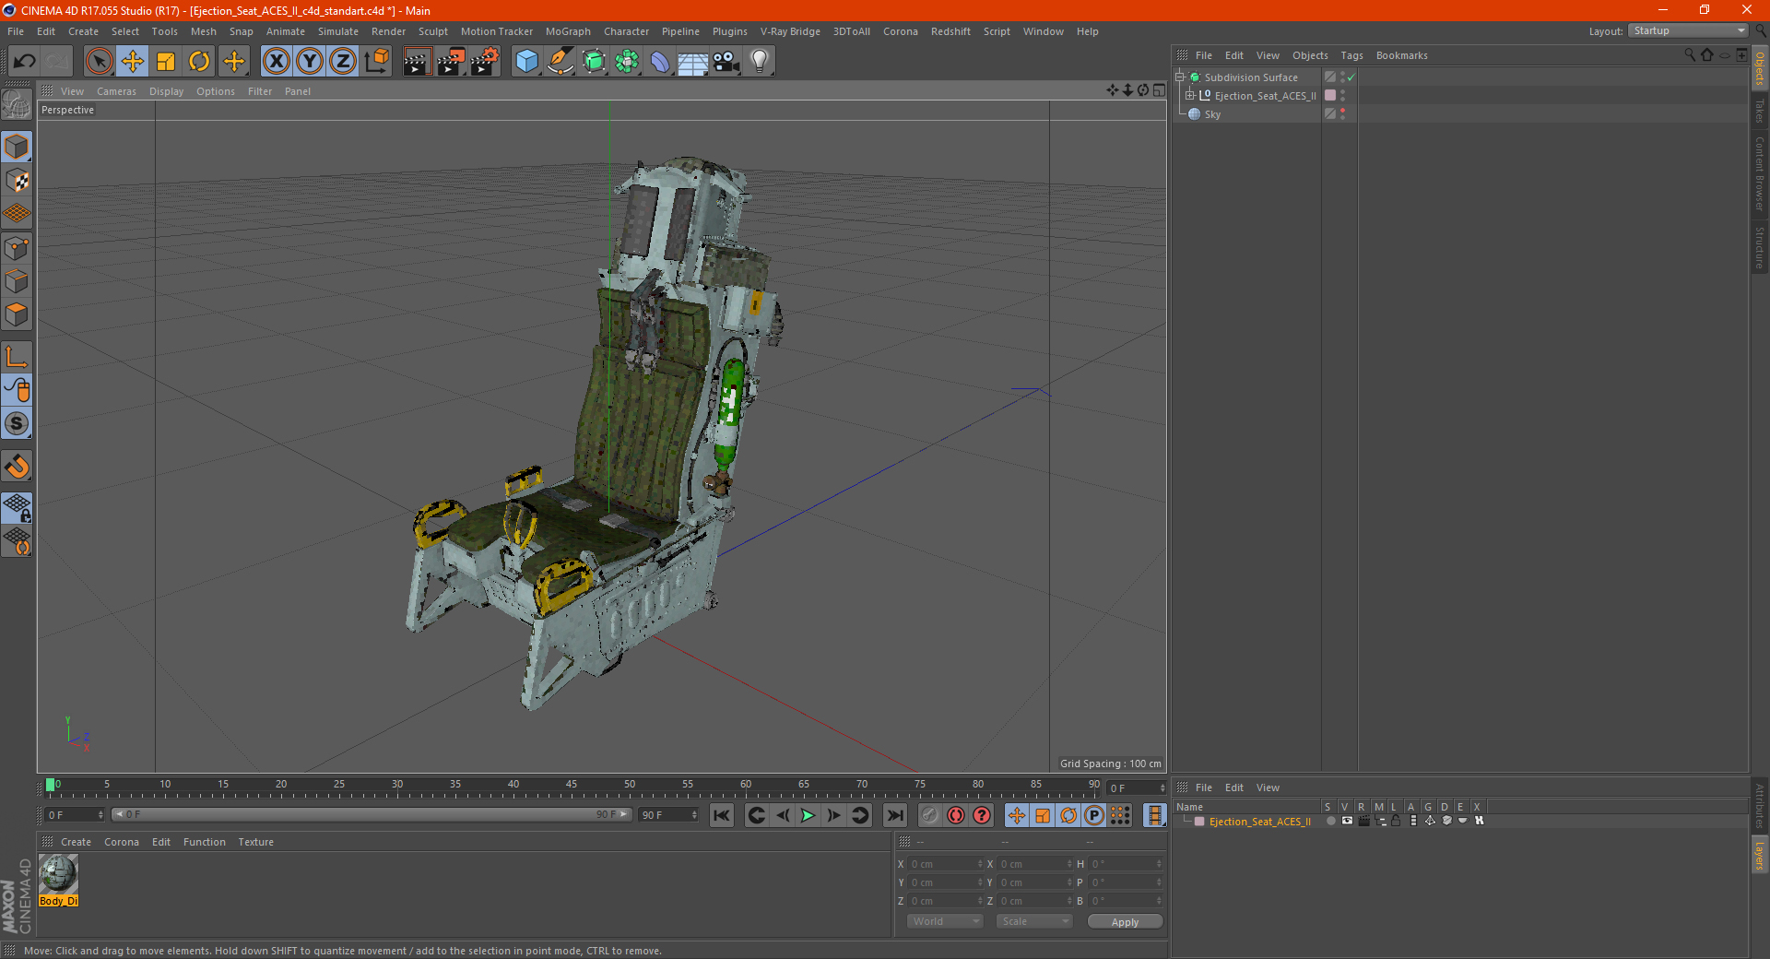Toggle Ejection_Seat_ACES_II visibility dots in Object Manager
Screen dimensions: 1770x959
point(1343,96)
